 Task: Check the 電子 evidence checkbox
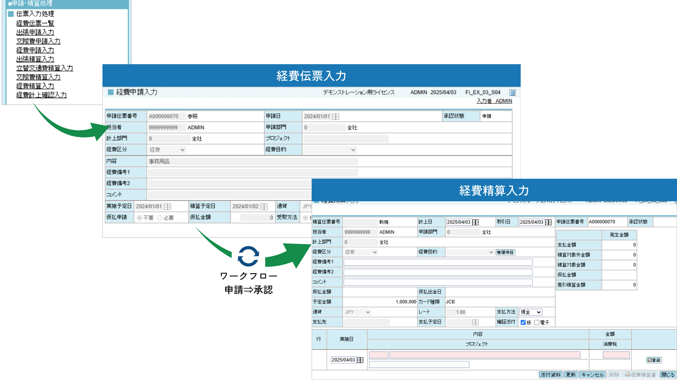point(537,322)
